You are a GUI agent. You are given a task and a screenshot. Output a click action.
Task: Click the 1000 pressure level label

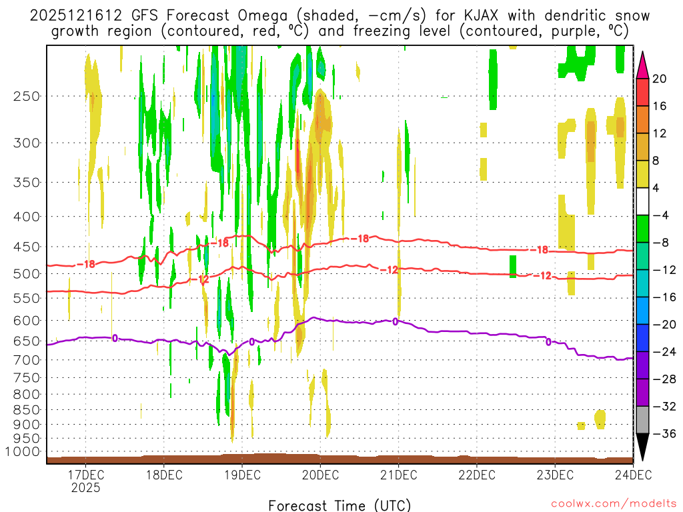[x=23, y=452]
